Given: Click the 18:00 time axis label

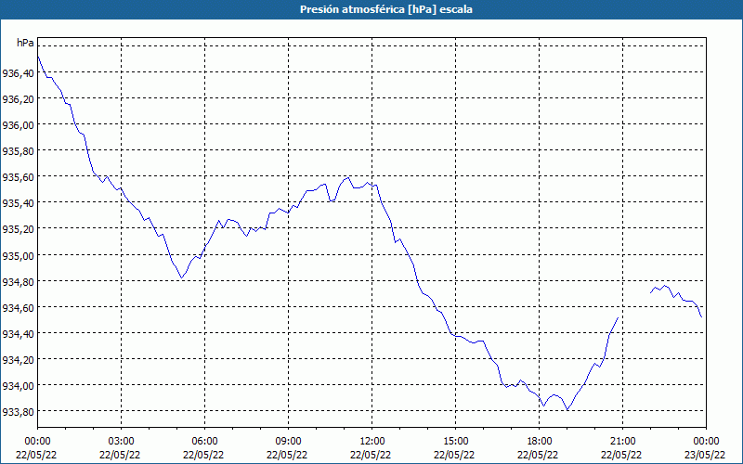Looking at the screenshot, I should (540, 442).
